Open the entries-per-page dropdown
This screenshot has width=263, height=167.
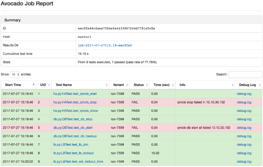[x=15, y=74]
